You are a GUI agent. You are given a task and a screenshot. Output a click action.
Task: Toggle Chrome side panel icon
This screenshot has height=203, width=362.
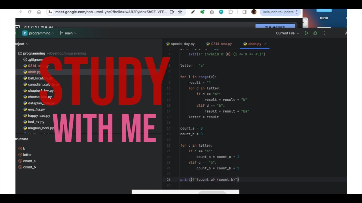coord(244,12)
